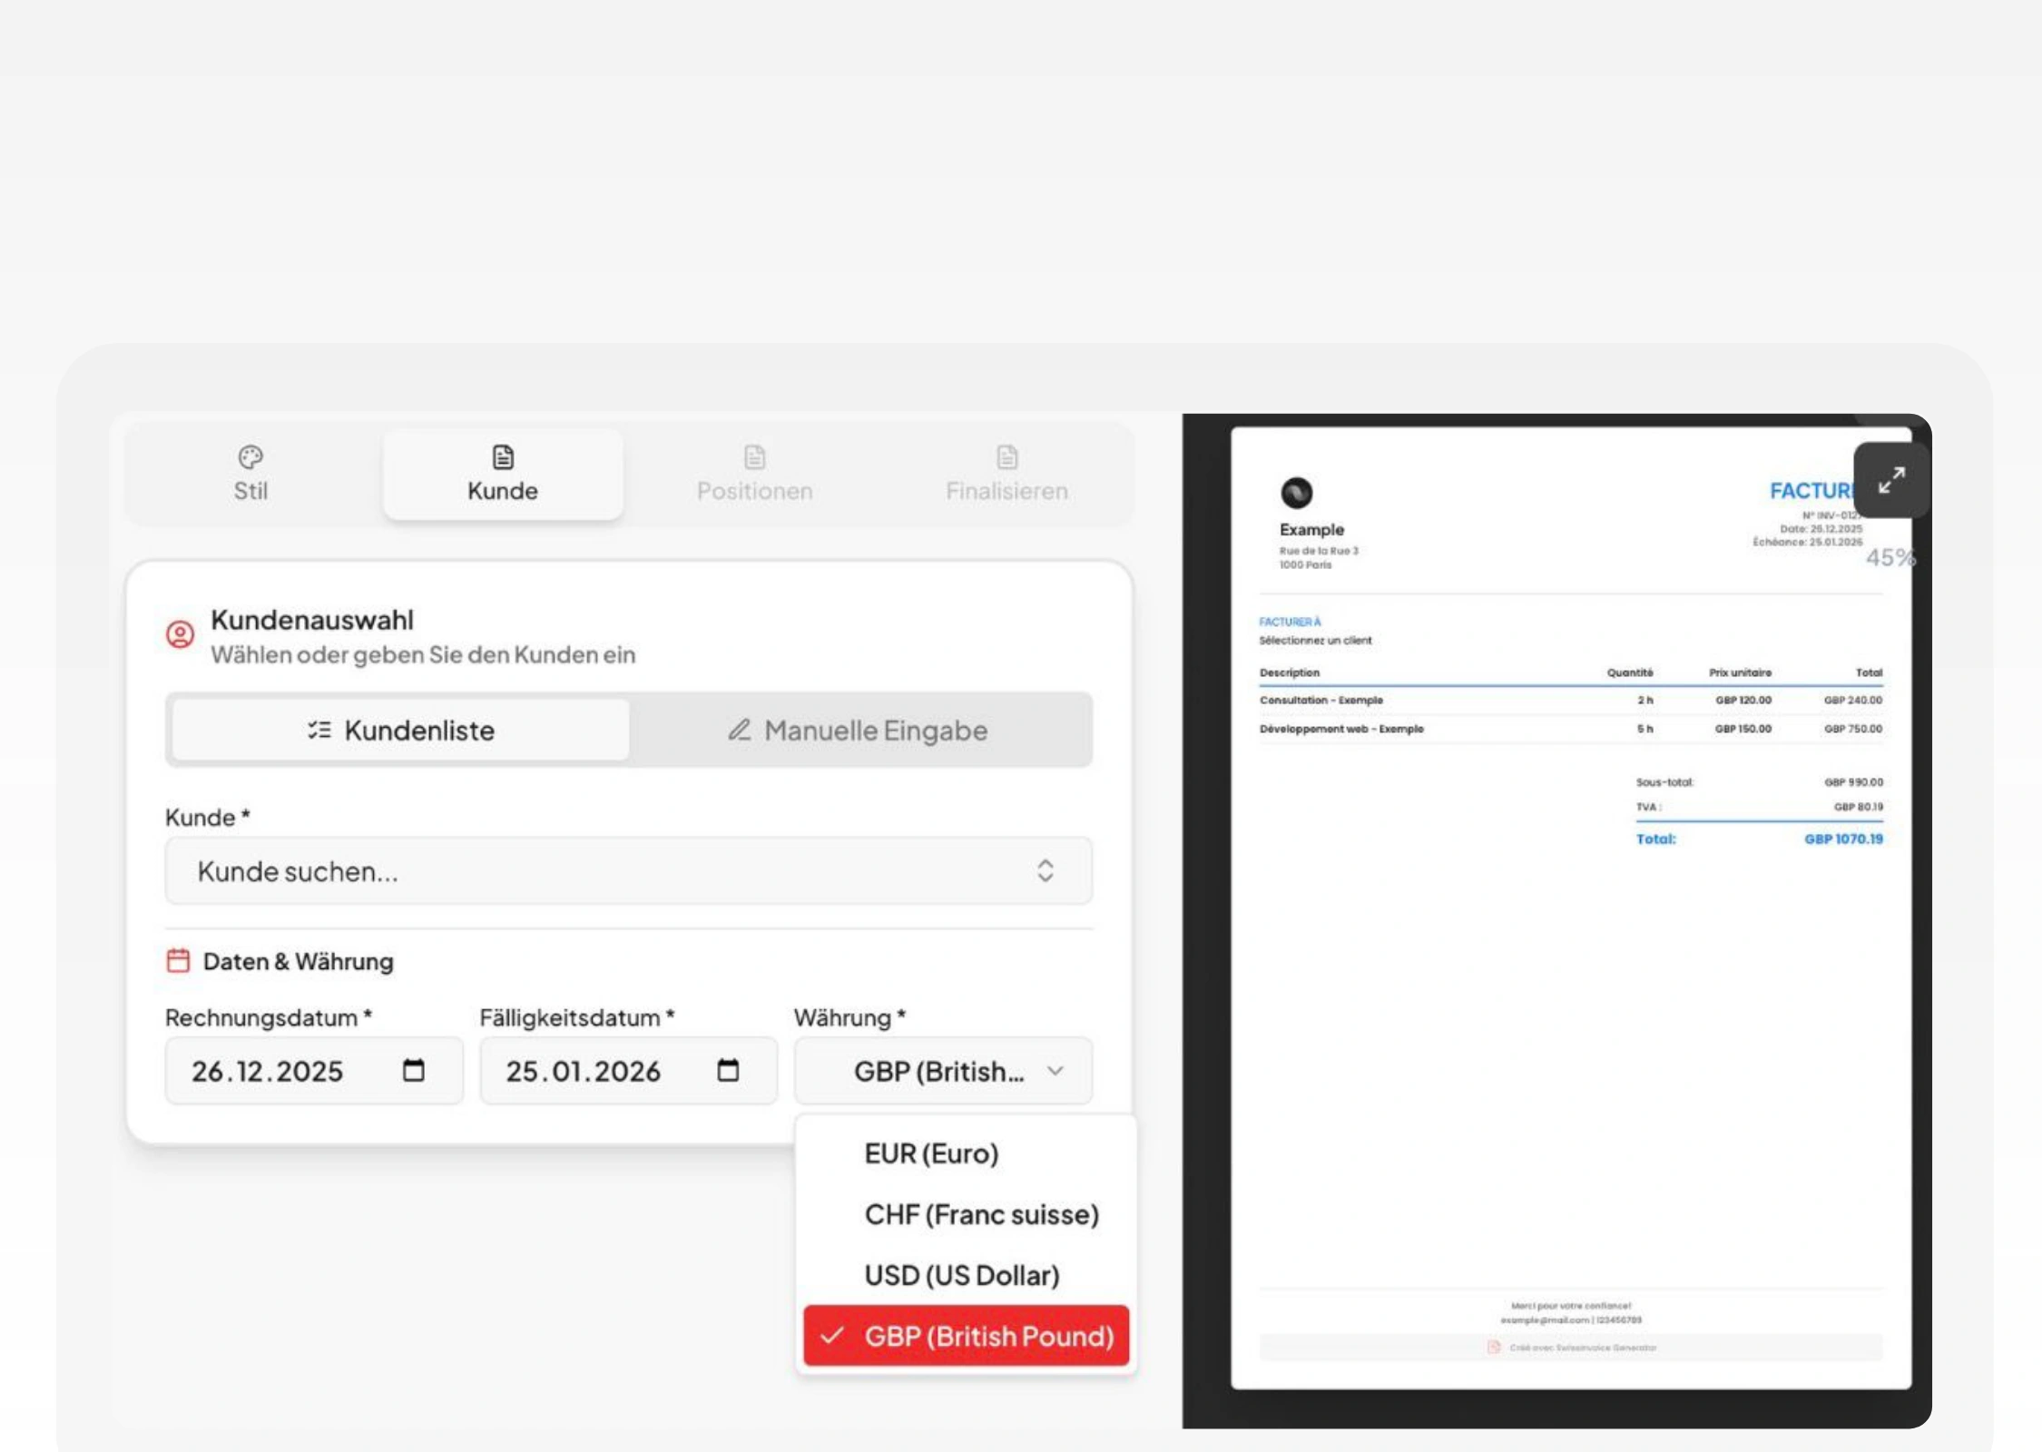The image size is (2042, 1452).
Task: Expand the invoice preview to fullscreen
Action: 1891,480
